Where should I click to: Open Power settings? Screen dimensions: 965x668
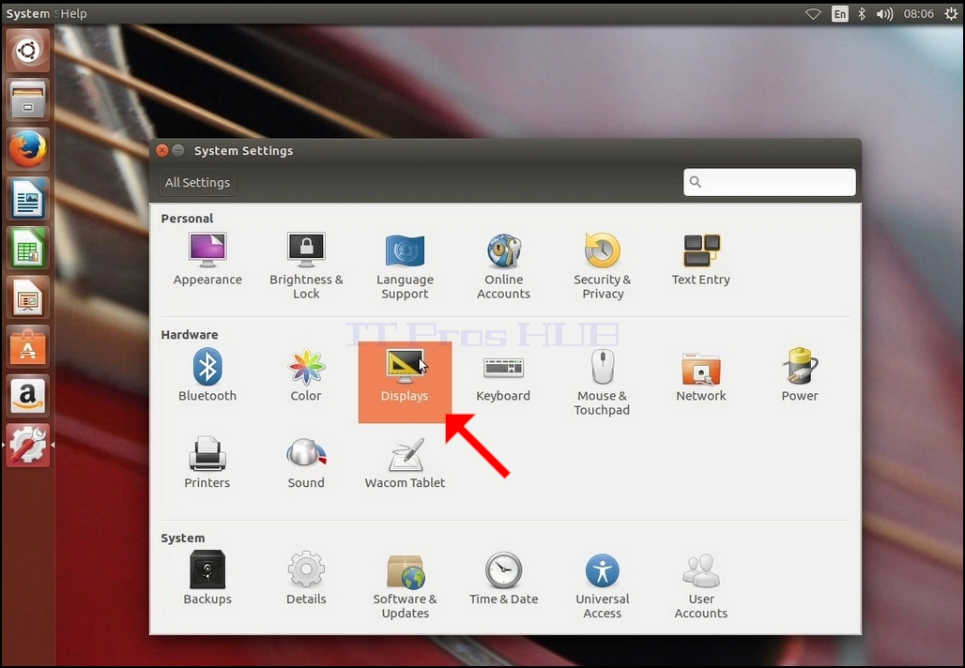[x=800, y=375]
